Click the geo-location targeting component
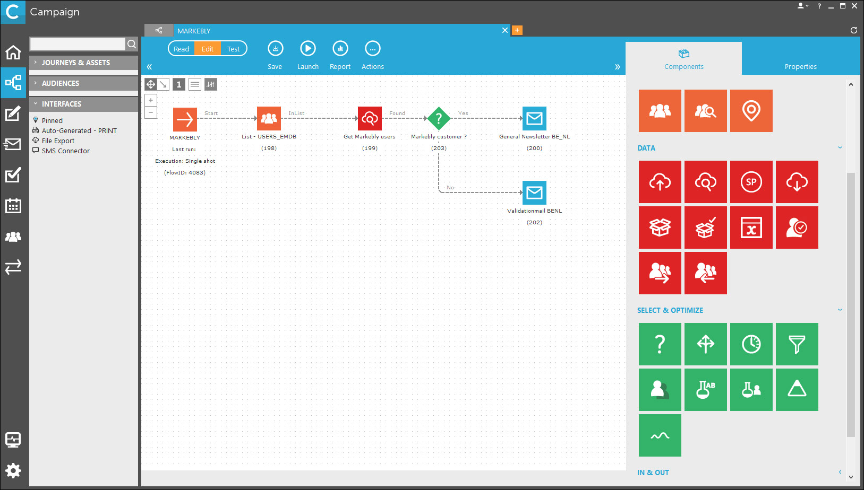 coord(751,110)
